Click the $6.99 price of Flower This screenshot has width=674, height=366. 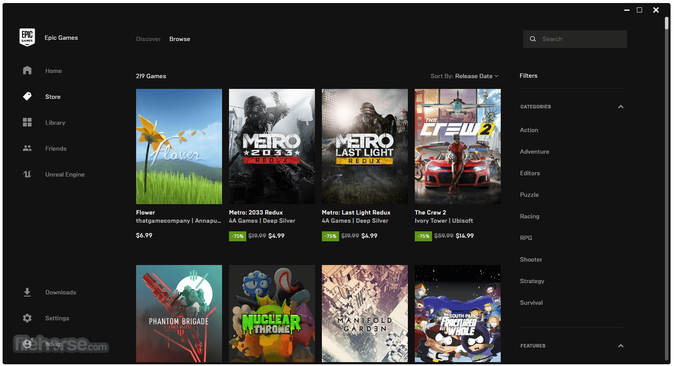[x=144, y=235]
